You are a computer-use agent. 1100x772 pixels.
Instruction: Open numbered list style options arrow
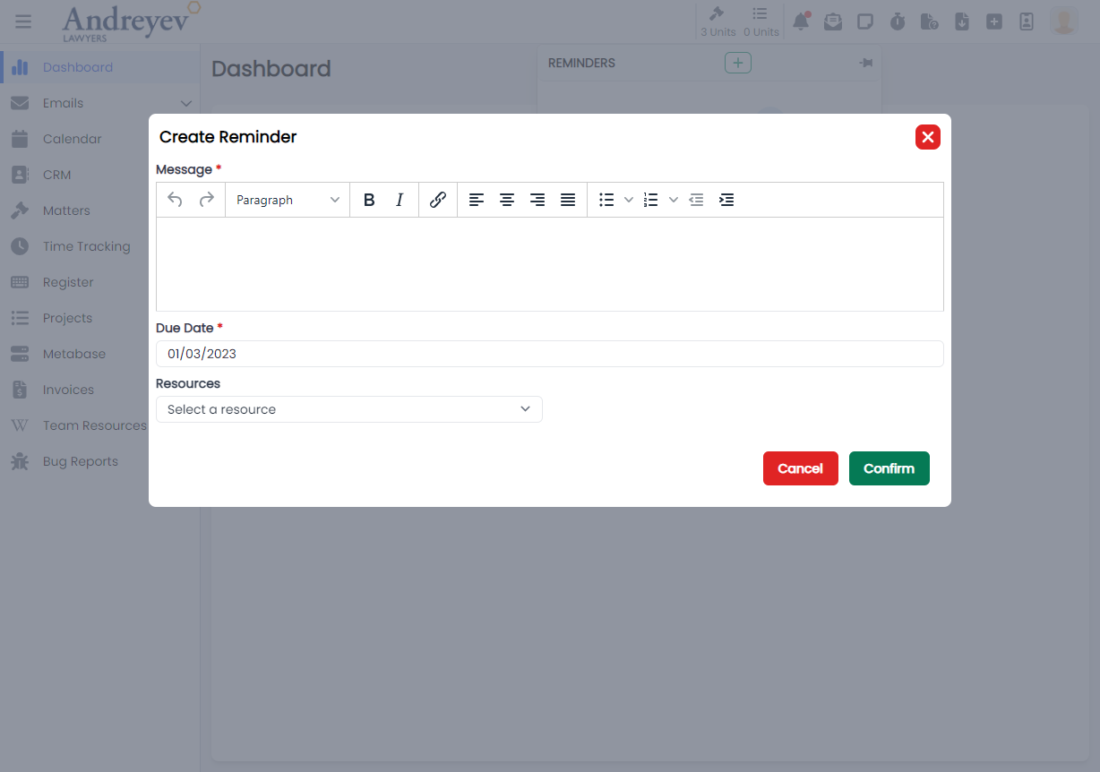pyautogui.click(x=674, y=201)
